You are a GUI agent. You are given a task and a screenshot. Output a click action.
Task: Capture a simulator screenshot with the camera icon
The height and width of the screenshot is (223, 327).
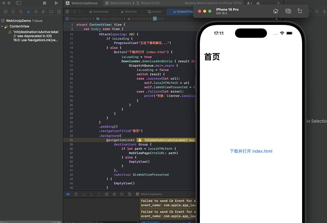tap(288, 11)
